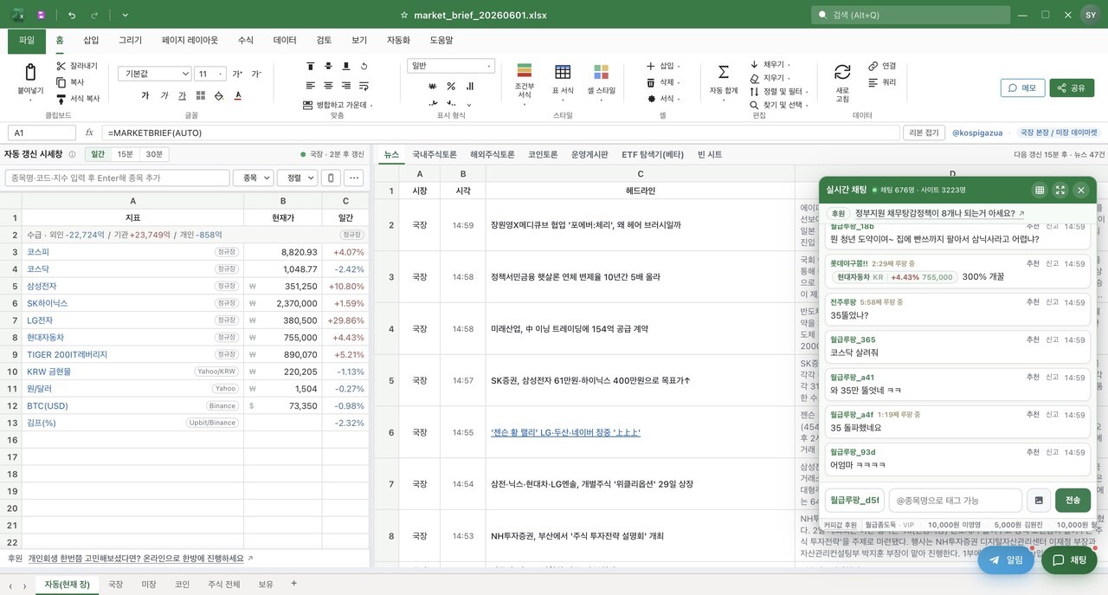Click mobile view icon beside 정렬

331,178
